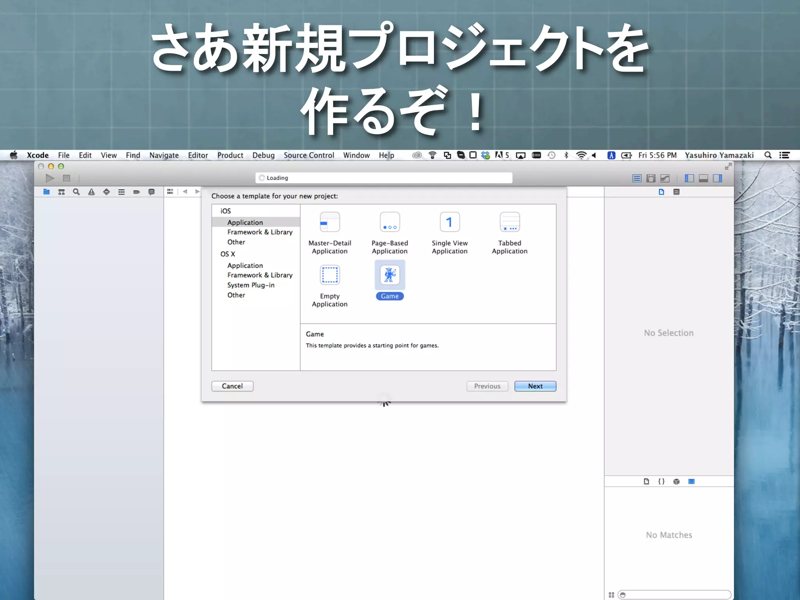Show the Quick Help inspector icon

(677, 192)
